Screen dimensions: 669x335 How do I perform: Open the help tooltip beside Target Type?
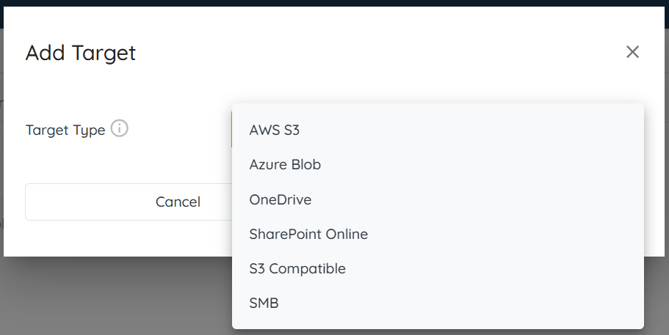pos(119,129)
